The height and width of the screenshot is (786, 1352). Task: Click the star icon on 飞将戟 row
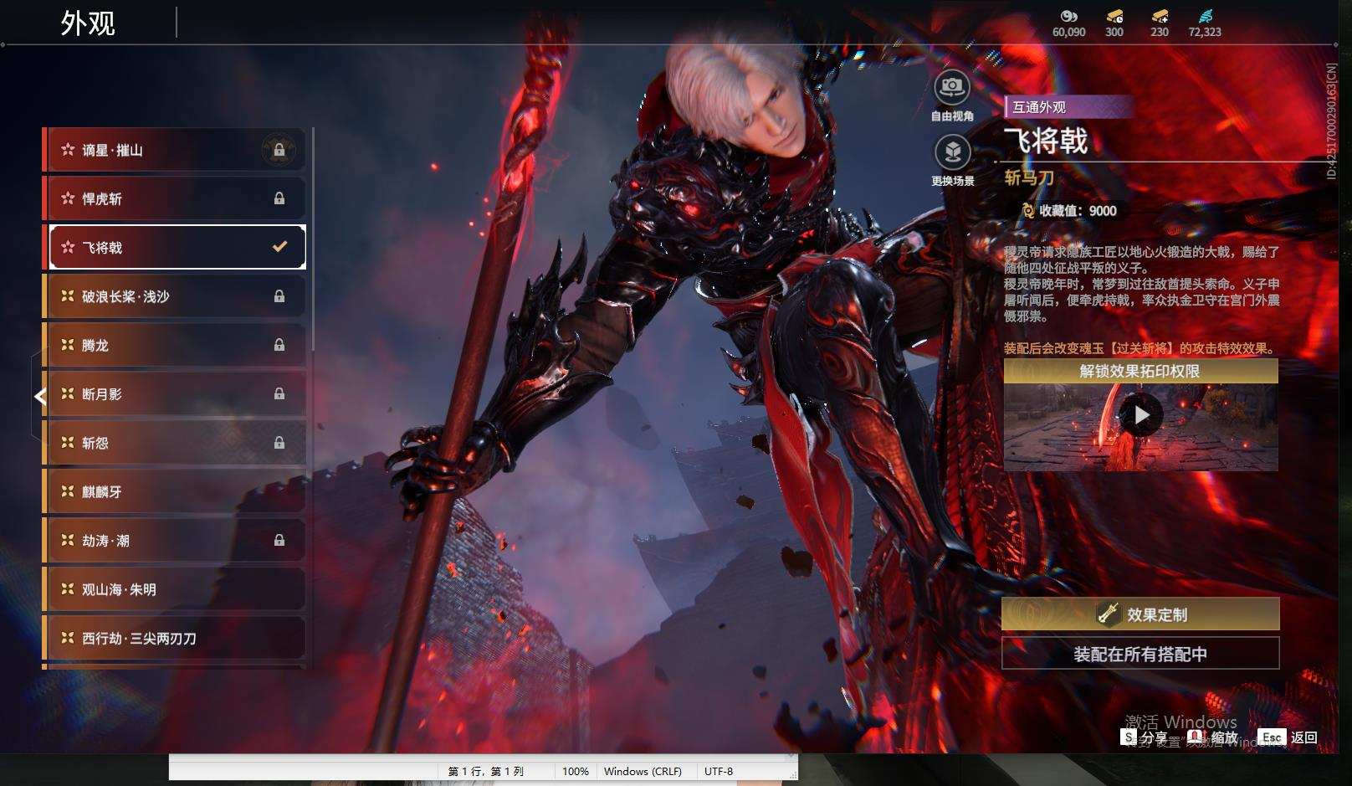pyautogui.click(x=68, y=247)
